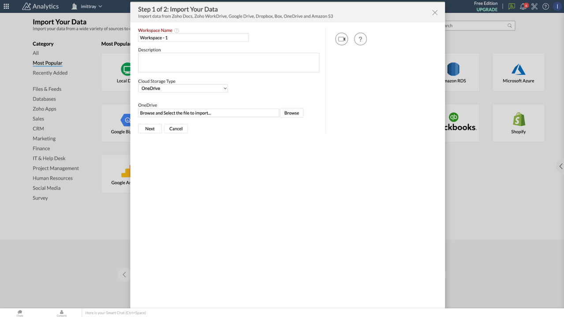Screen dimensions: 564x317
Task: Open the Chats icon in bottom bar
Action: tap(20, 313)
